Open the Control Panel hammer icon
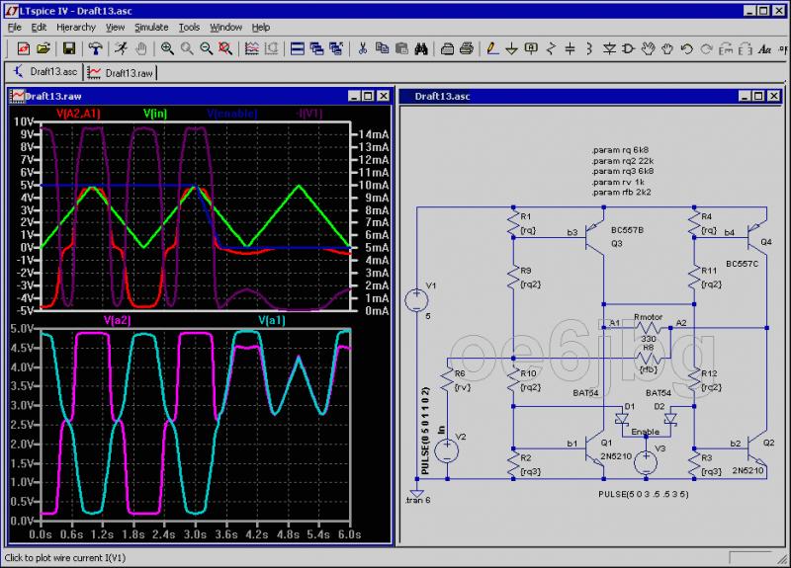 coord(95,47)
